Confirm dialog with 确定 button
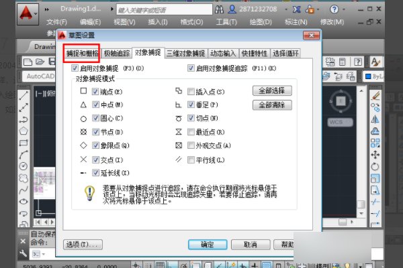403x268 pixels. click(208, 245)
